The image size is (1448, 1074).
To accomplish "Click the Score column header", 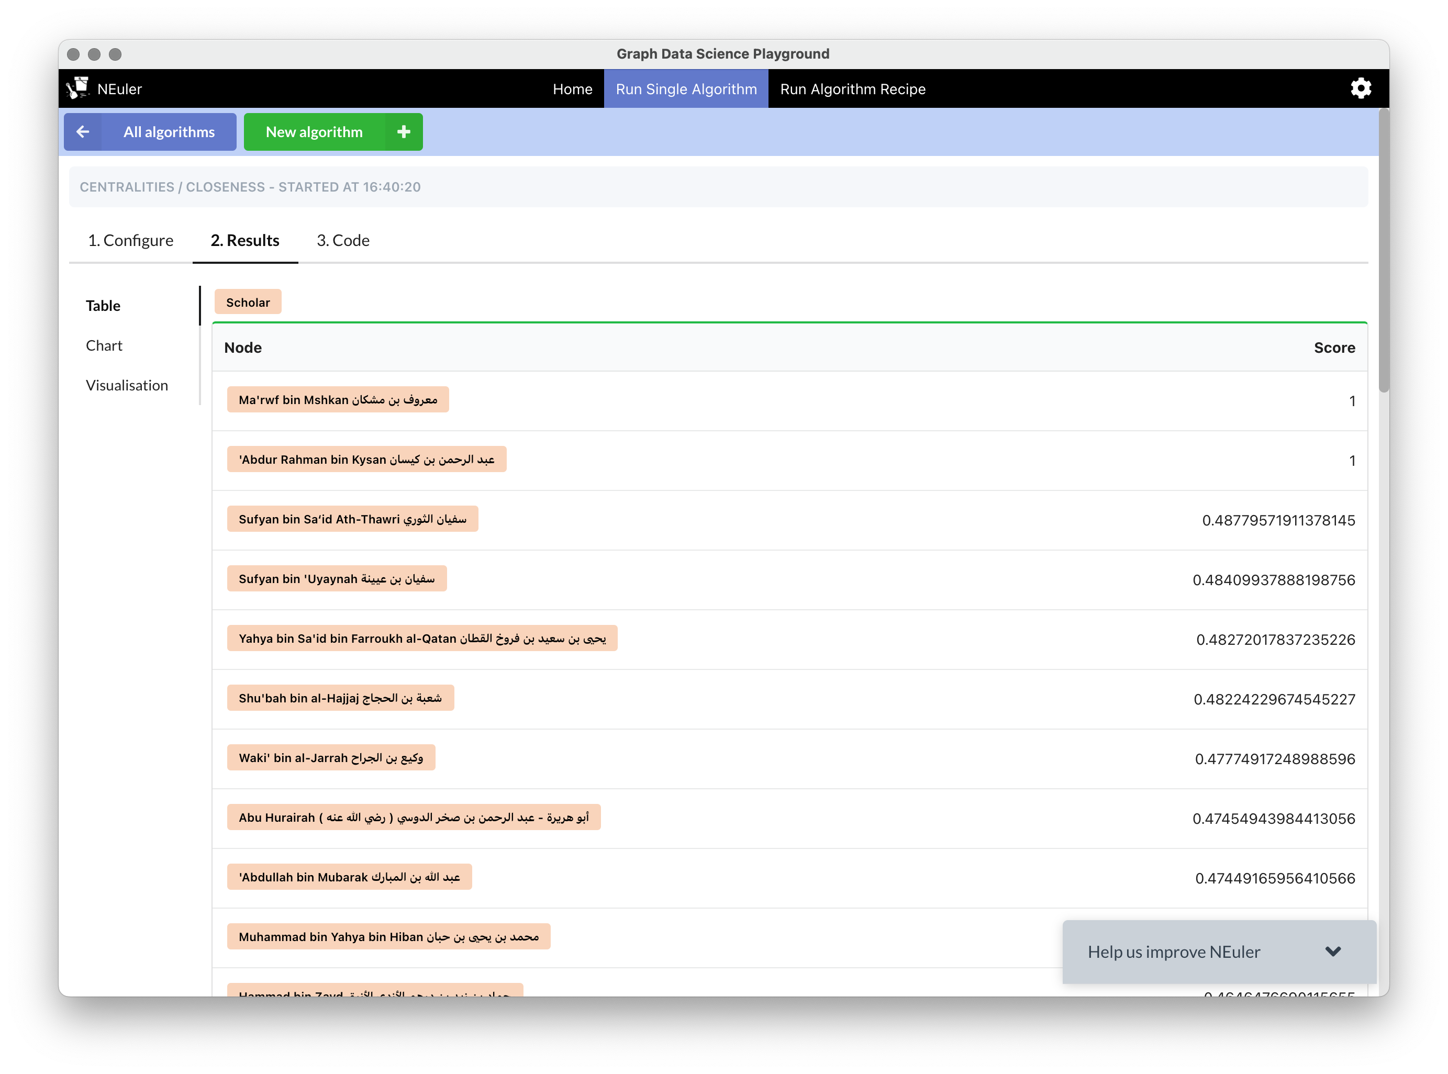I will [x=1333, y=348].
